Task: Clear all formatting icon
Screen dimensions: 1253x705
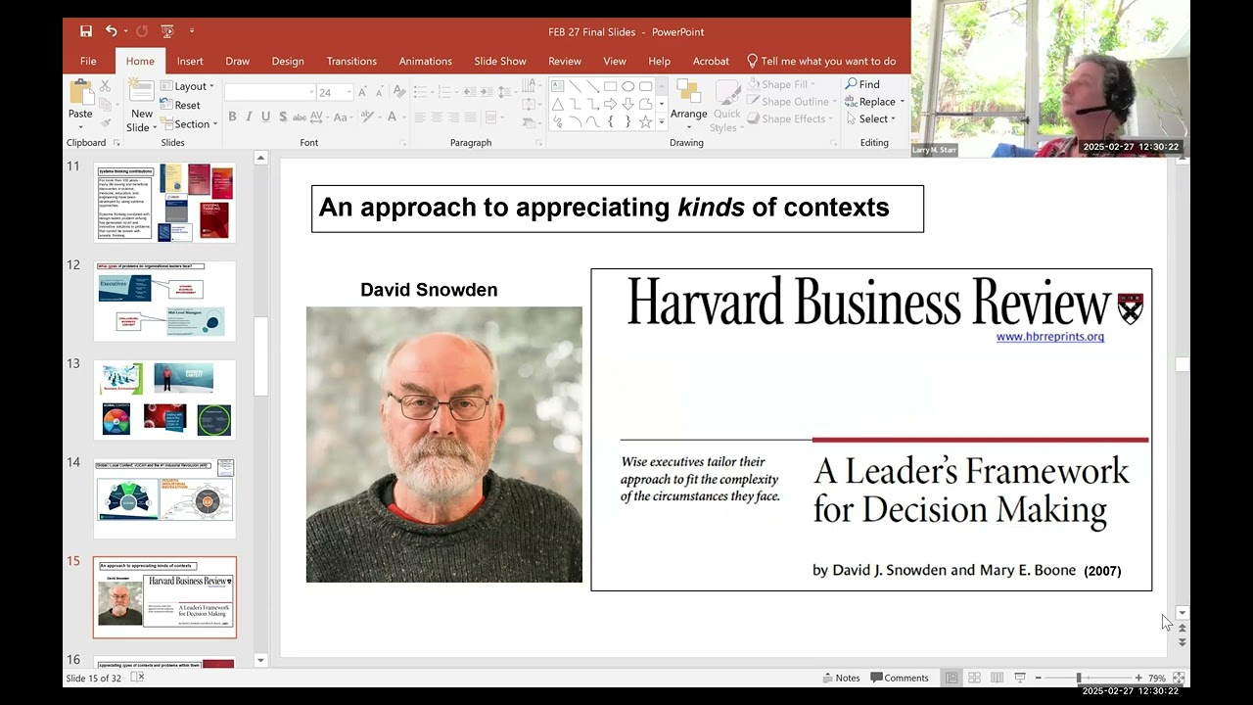Action: coord(398,92)
